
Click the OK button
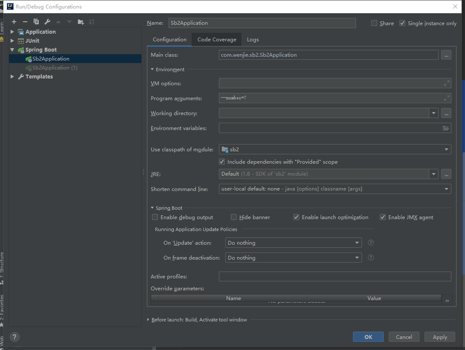click(368, 337)
